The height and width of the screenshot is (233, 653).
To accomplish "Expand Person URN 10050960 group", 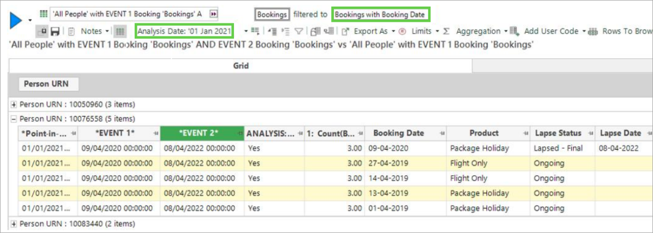I will point(14,104).
